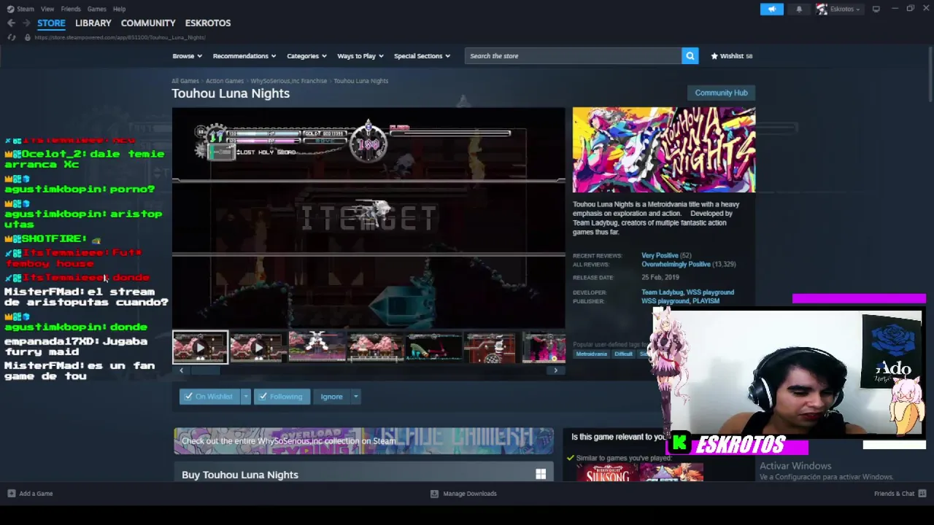Image resolution: width=934 pixels, height=525 pixels.
Task: Play the first video thumbnail
Action: coord(200,348)
